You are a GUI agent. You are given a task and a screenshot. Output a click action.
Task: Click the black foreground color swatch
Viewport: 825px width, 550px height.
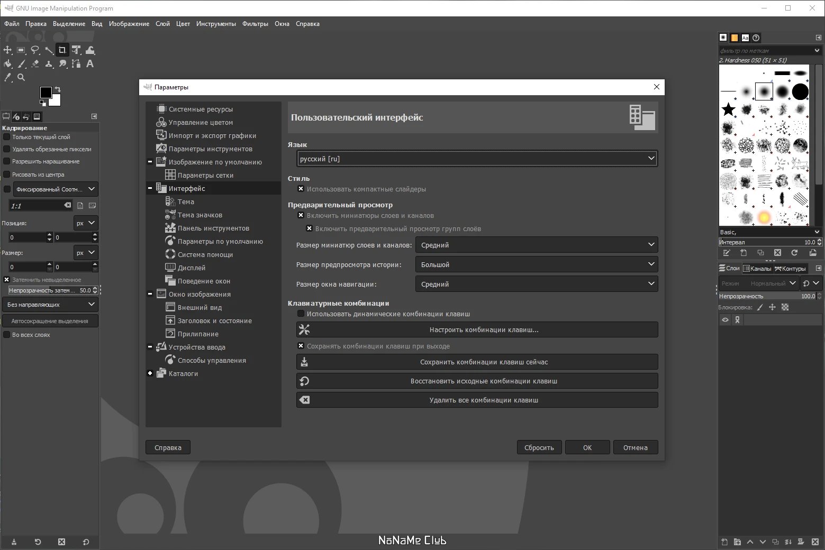click(x=46, y=93)
